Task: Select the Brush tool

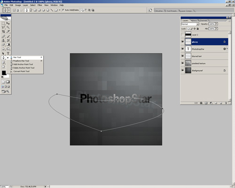Action: point(8,37)
